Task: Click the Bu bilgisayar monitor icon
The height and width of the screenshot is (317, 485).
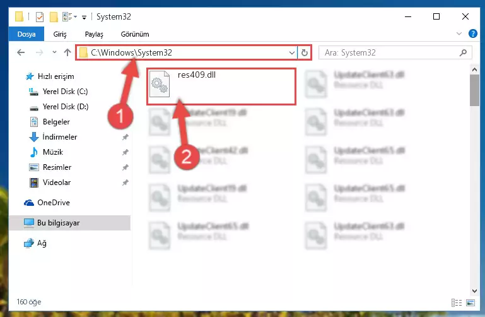Action: [x=29, y=223]
